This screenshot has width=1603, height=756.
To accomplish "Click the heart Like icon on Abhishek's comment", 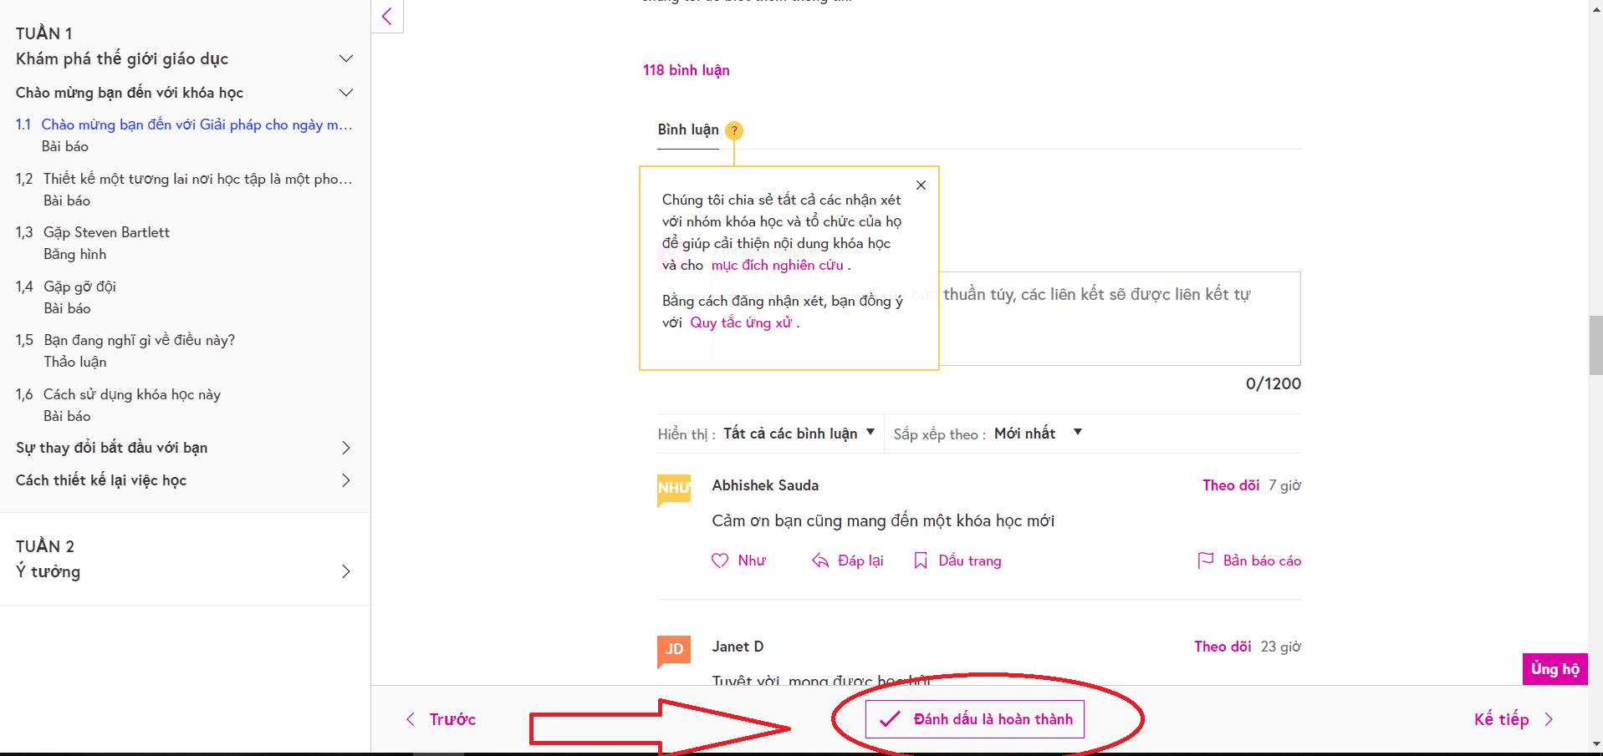I will (x=720, y=561).
